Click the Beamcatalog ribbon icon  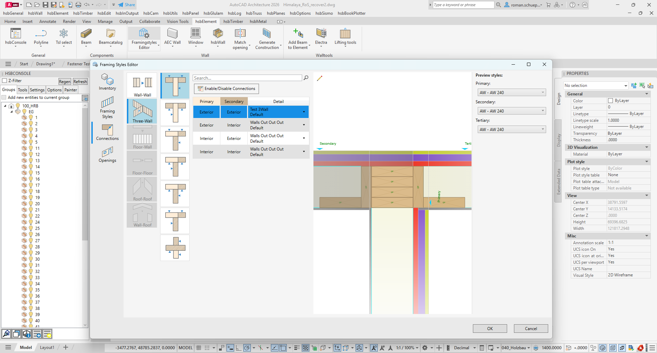coord(111,37)
